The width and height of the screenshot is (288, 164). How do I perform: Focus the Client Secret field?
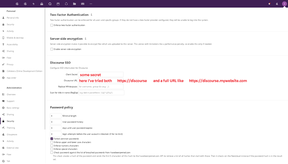tap(101, 74)
